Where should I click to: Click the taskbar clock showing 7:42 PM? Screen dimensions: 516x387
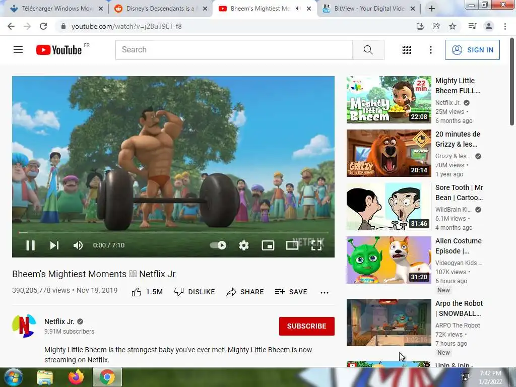(490, 377)
